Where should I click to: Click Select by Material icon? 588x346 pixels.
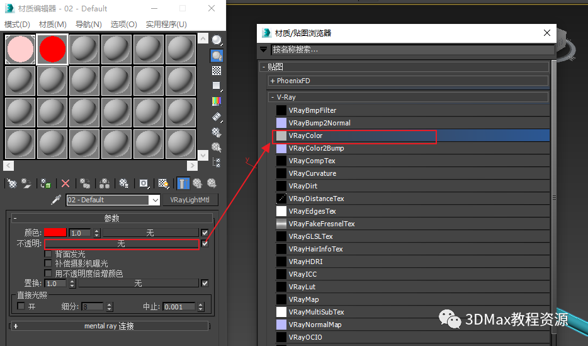pos(217,147)
